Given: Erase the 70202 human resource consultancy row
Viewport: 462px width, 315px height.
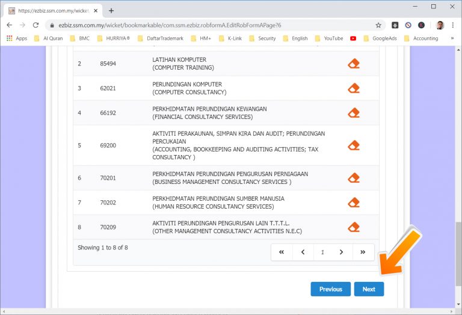Looking at the screenshot, I should pos(354,203).
